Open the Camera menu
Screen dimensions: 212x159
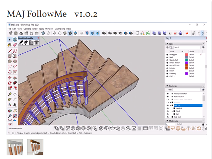27,29
